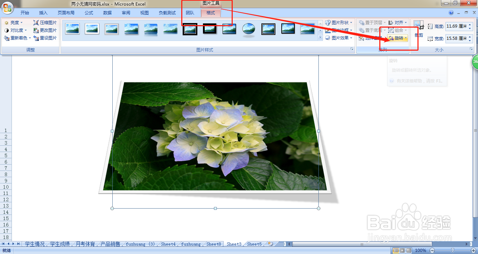This screenshot has height=254, width=478.
Task: Apply the oval picture style thumbnail
Action: click(x=249, y=29)
